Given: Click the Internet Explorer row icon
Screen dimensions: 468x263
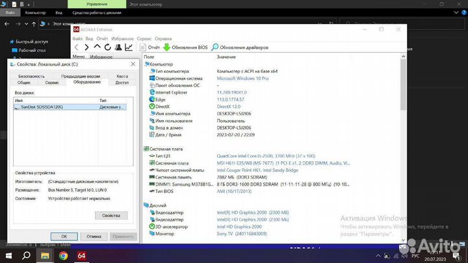Looking at the screenshot, I should [x=152, y=92].
